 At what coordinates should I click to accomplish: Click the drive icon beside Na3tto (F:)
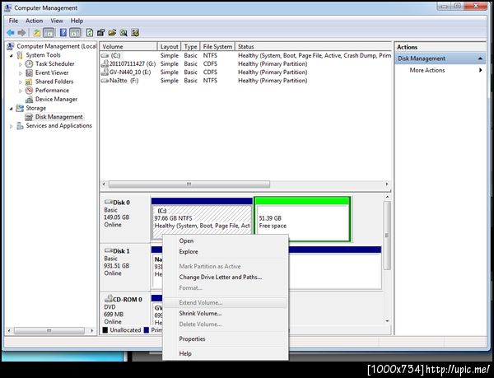tap(105, 81)
